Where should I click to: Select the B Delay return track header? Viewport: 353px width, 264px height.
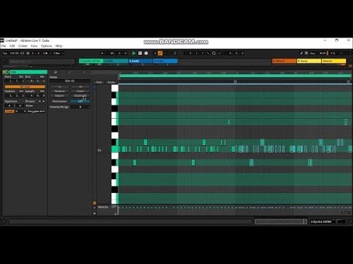pos(309,61)
